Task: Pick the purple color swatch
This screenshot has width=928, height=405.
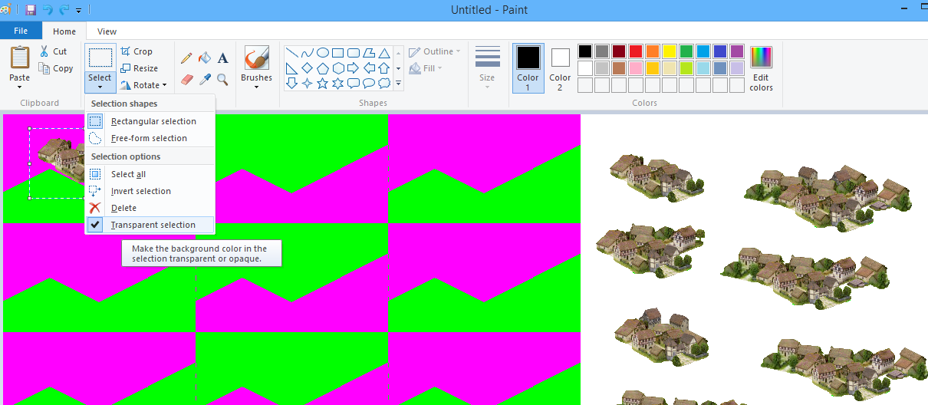Action: [x=736, y=51]
